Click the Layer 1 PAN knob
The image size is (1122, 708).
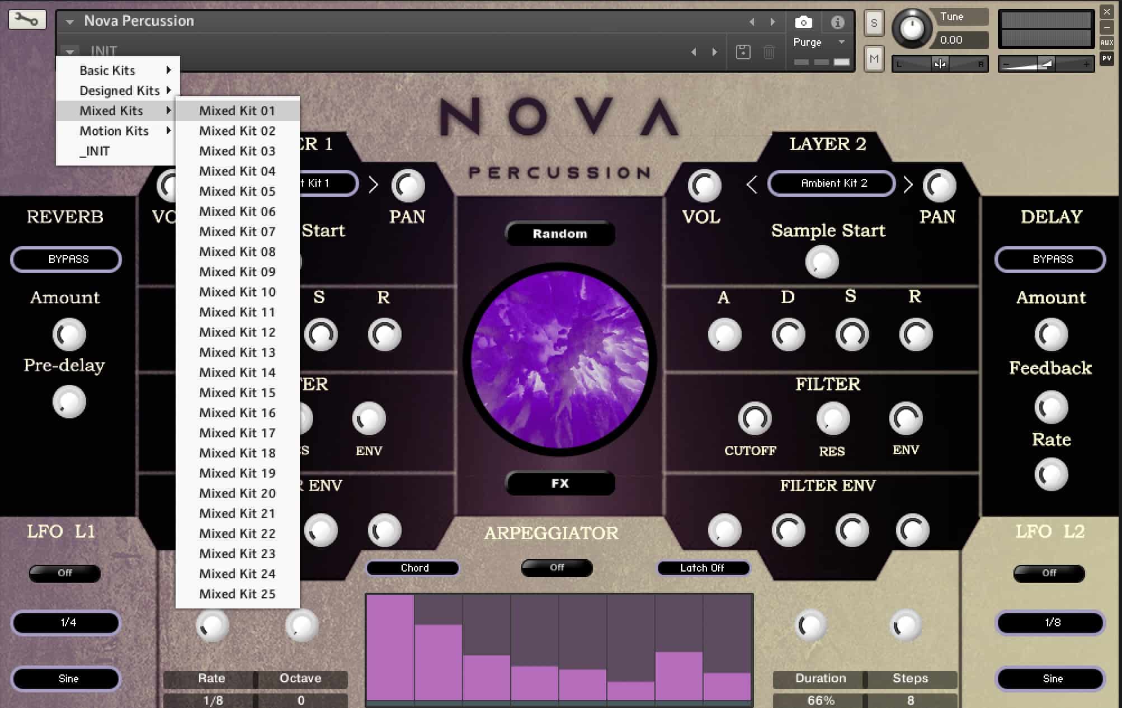[408, 186]
